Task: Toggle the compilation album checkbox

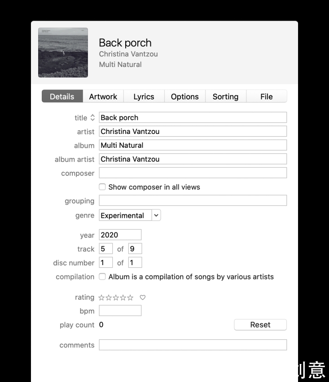Action: pyautogui.click(x=102, y=277)
